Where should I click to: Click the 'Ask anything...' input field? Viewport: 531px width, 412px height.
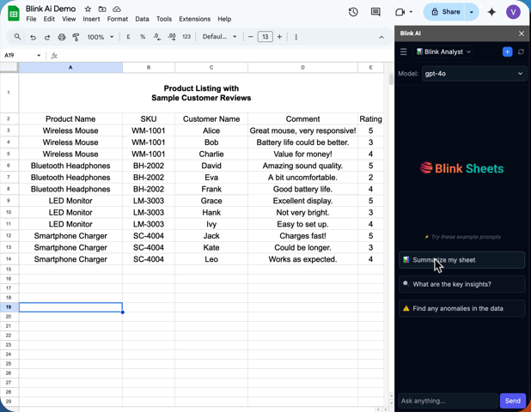click(447, 401)
